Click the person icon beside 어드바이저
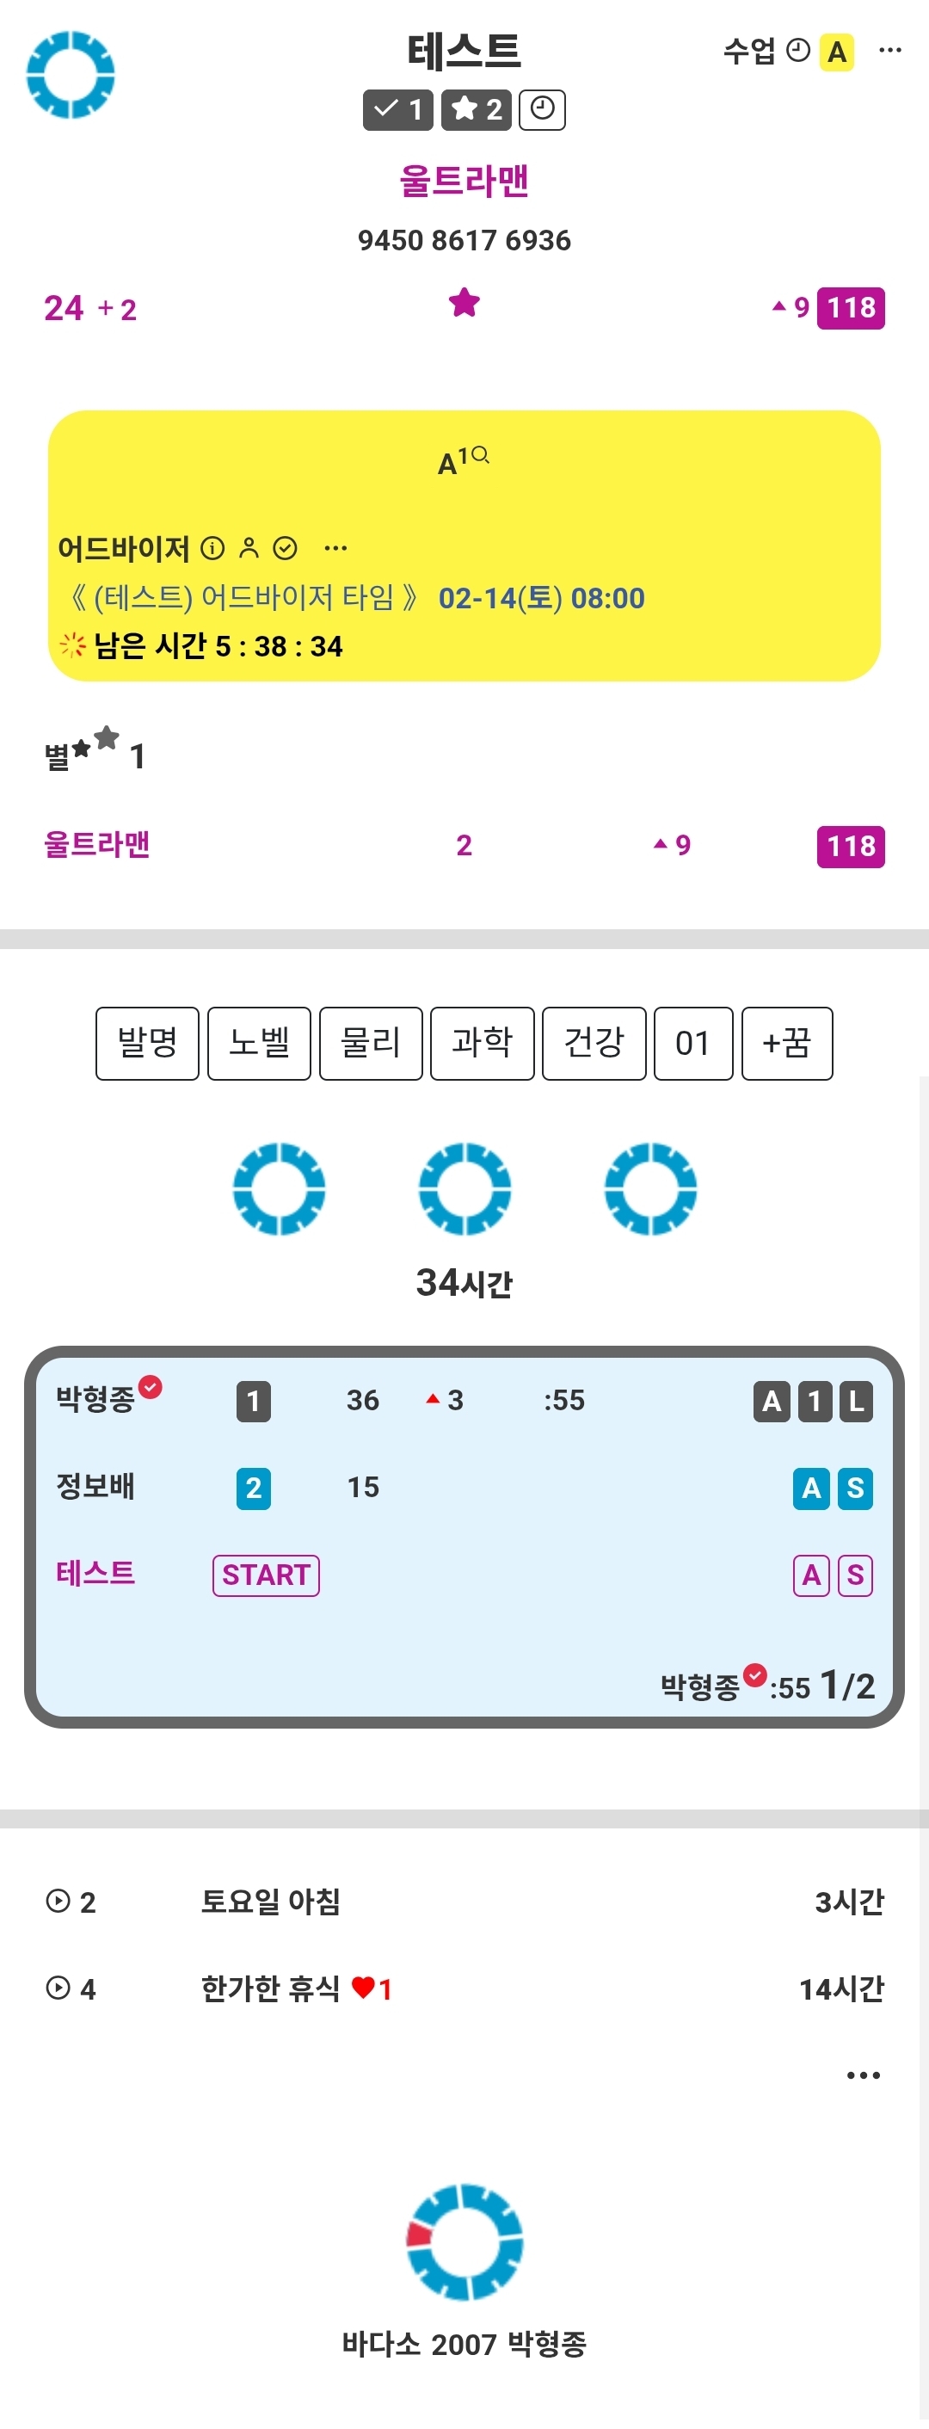Image resolution: width=929 pixels, height=2429 pixels. pos(249,548)
